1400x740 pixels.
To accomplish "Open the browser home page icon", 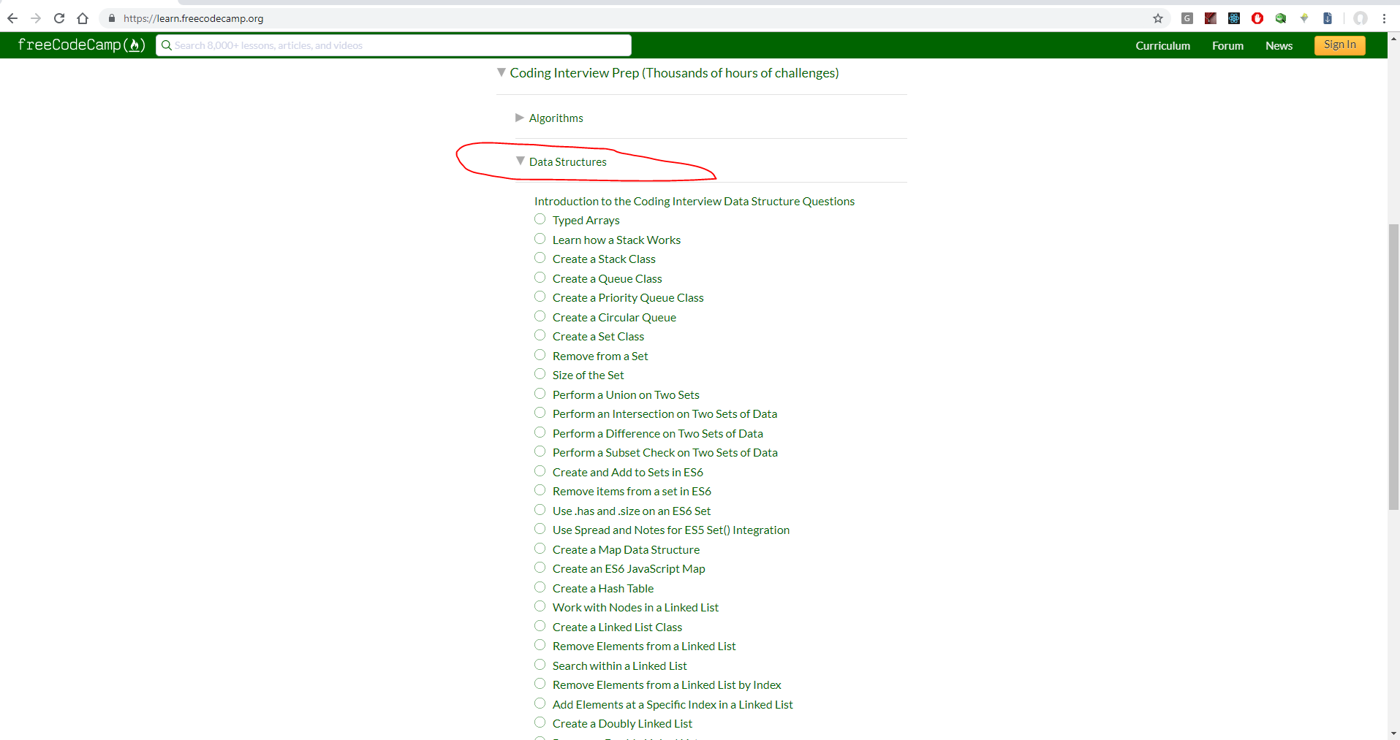I will click(83, 18).
